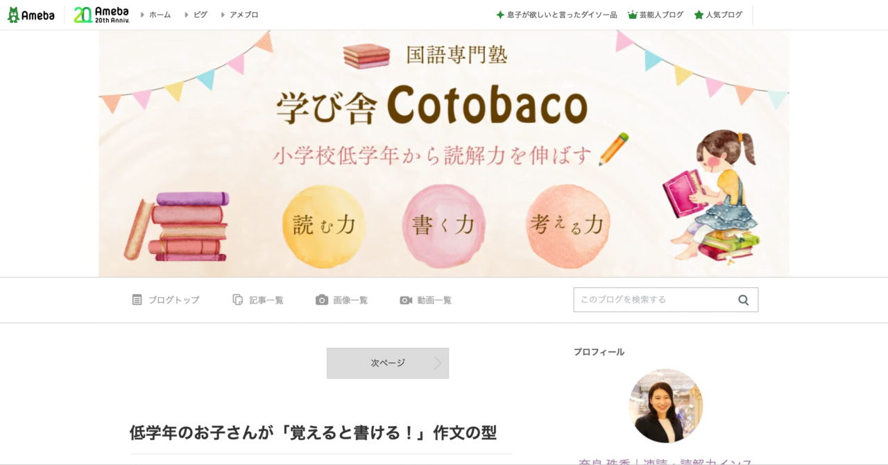888x465 pixels.
Task: Click the 学び舎 Cotobaco header banner
Action: [444, 153]
